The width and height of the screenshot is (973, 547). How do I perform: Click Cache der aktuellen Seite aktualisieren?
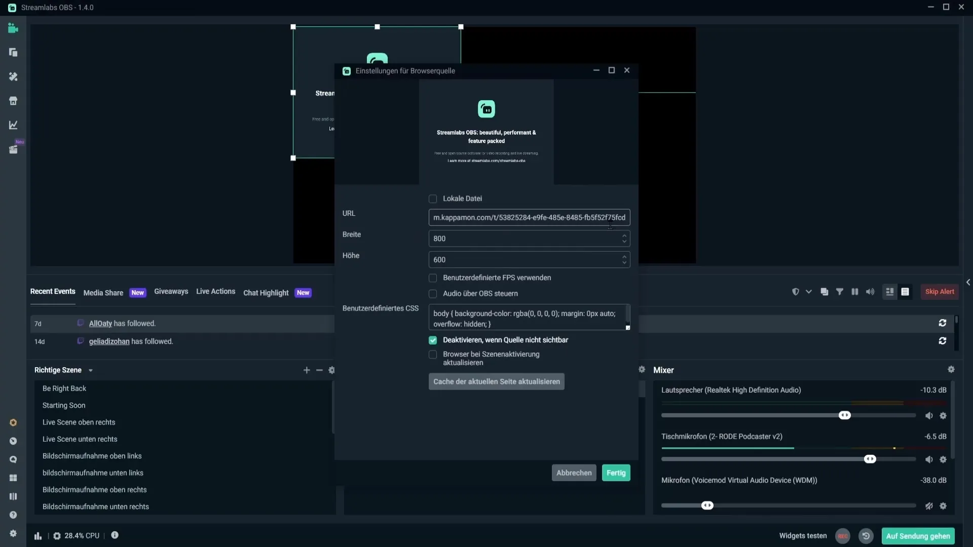[497, 382]
